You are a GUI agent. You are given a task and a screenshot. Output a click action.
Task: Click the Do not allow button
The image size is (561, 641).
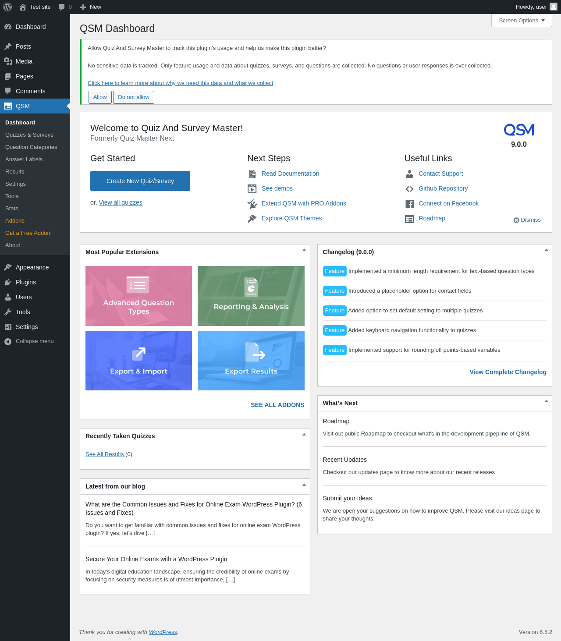pyautogui.click(x=134, y=97)
